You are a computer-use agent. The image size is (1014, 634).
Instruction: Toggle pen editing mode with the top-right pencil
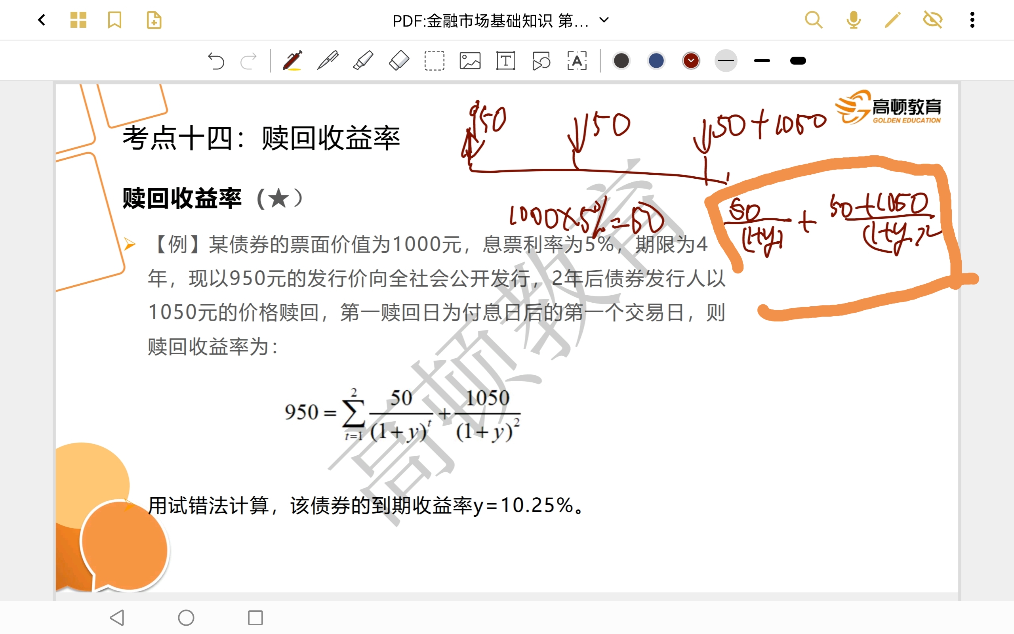(x=892, y=20)
